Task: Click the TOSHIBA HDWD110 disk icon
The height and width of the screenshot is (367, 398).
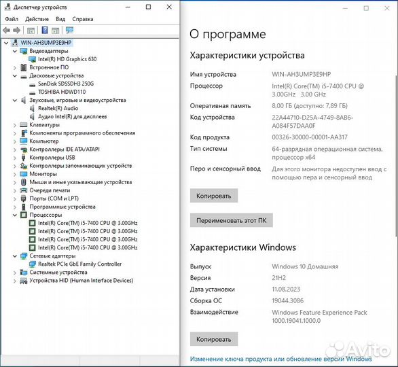Action: (x=33, y=92)
